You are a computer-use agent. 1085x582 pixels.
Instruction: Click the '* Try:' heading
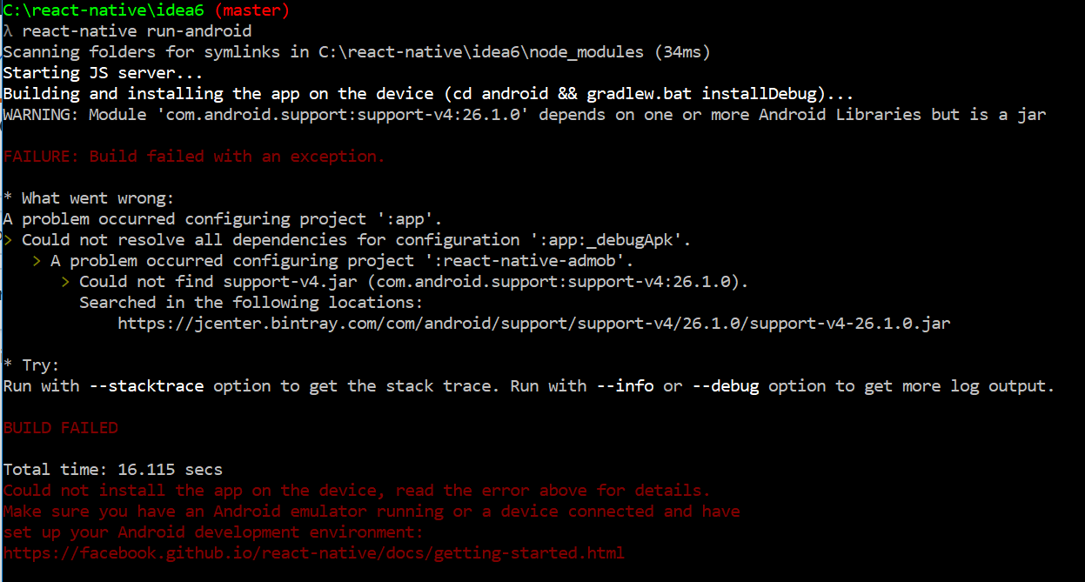(x=31, y=365)
